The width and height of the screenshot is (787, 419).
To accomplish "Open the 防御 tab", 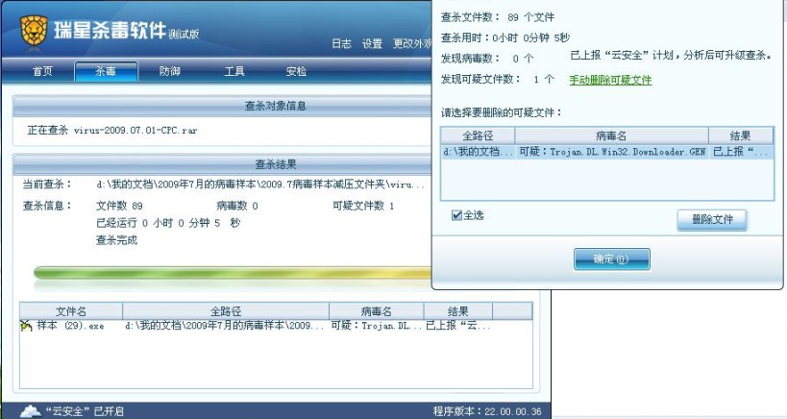I will (170, 71).
